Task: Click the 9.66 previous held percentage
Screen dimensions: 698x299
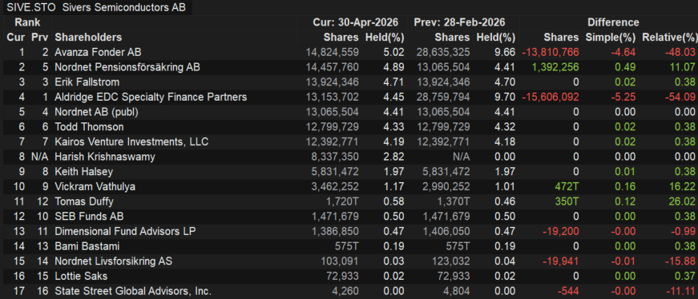Action: [505, 53]
